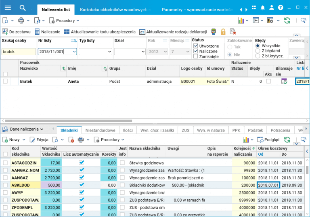Click the printer icon in top toolbar
This screenshot has height=217, width=310.
tap(21, 20)
